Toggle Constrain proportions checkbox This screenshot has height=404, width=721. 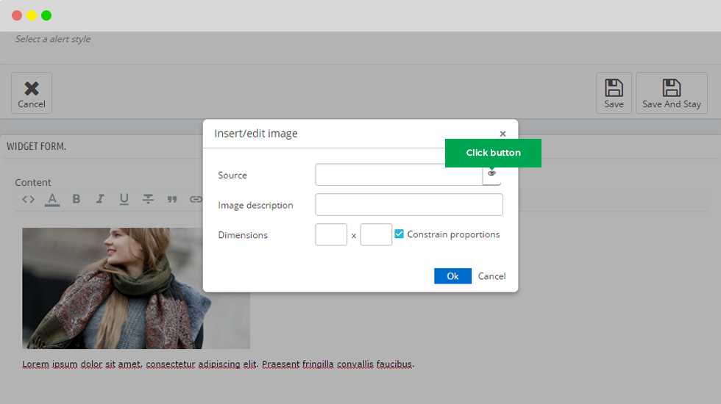point(399,234)
